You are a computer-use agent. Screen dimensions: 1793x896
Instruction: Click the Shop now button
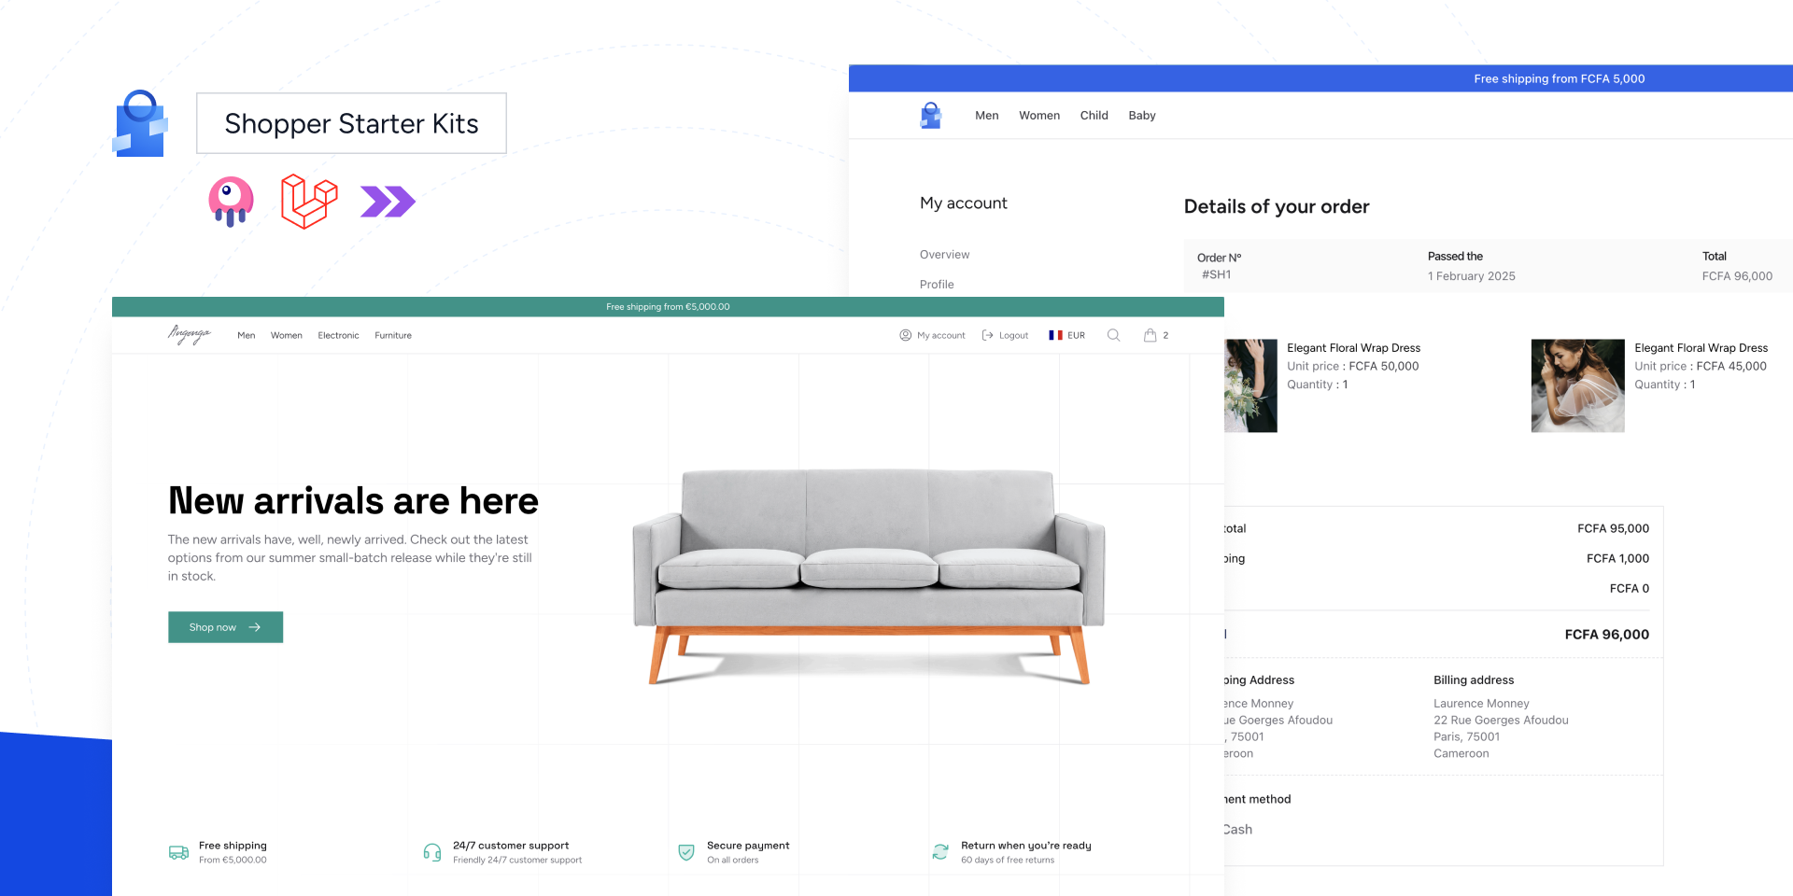224,627
